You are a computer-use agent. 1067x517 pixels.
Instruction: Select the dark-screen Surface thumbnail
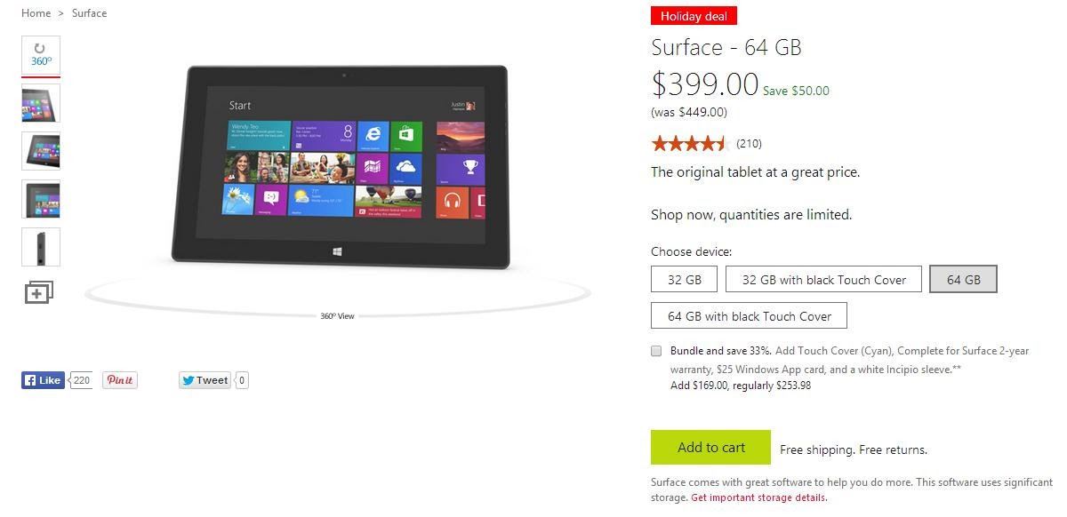[x=41, y=199]
